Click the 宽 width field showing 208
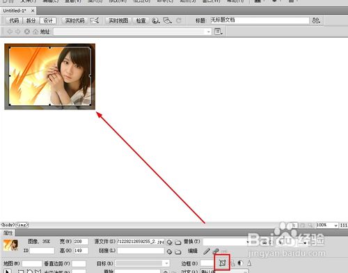 (81, 242)
